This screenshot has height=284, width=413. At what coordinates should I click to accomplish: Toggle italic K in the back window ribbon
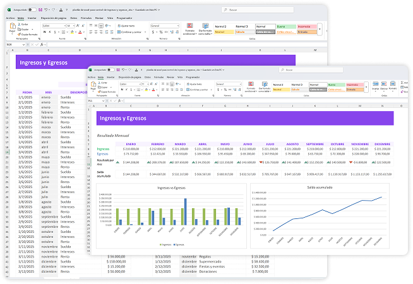point(50,32)
